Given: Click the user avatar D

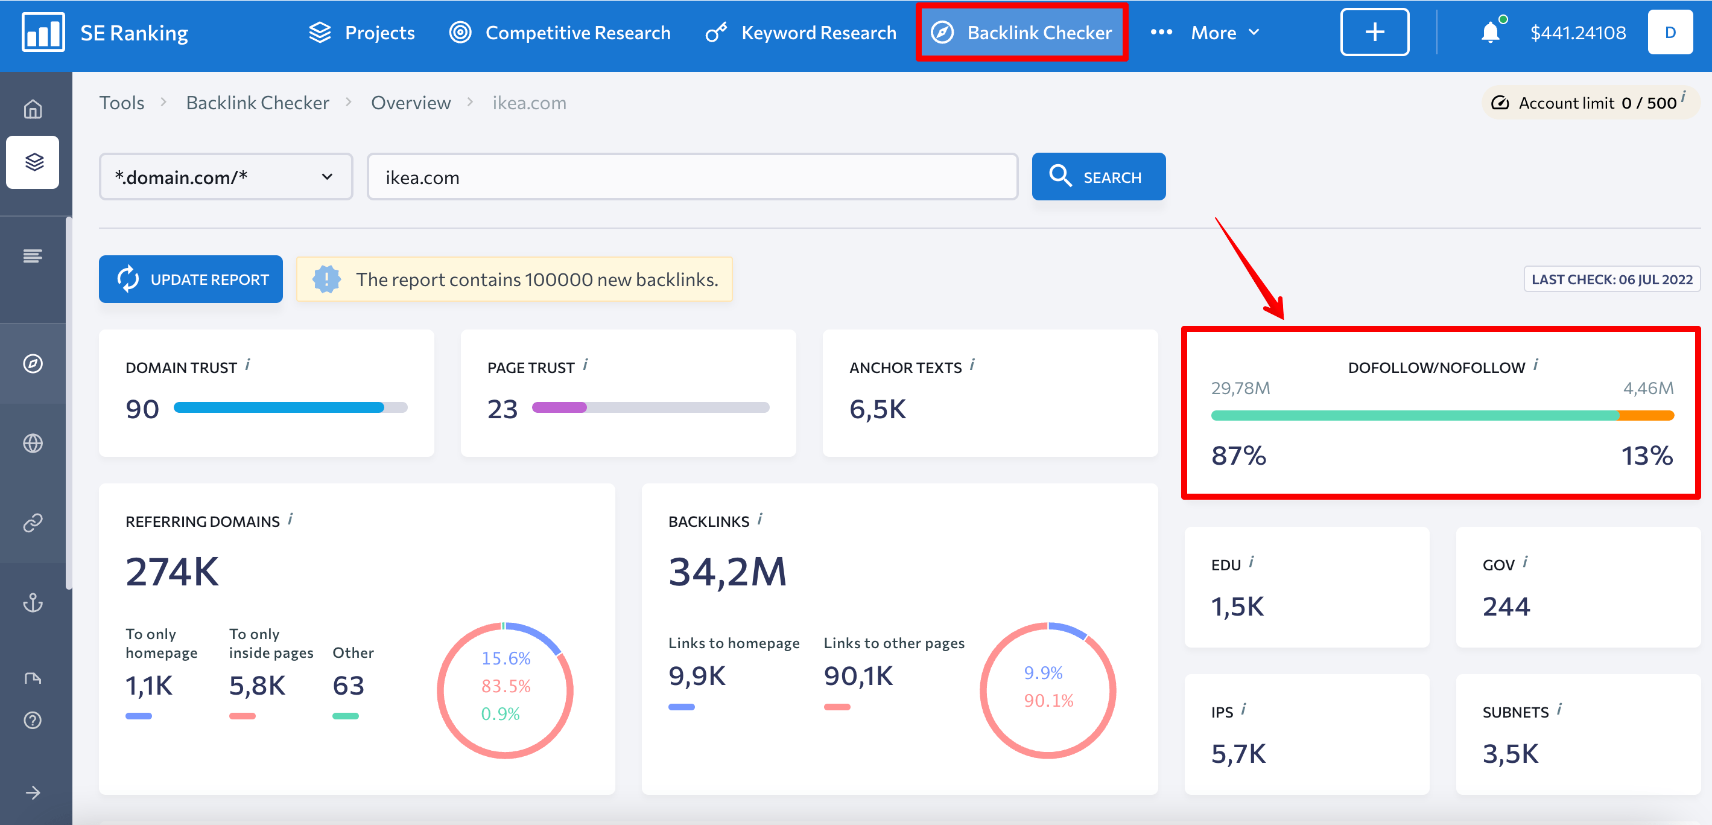Looking at the screenshot, I should pos(1670,32).
